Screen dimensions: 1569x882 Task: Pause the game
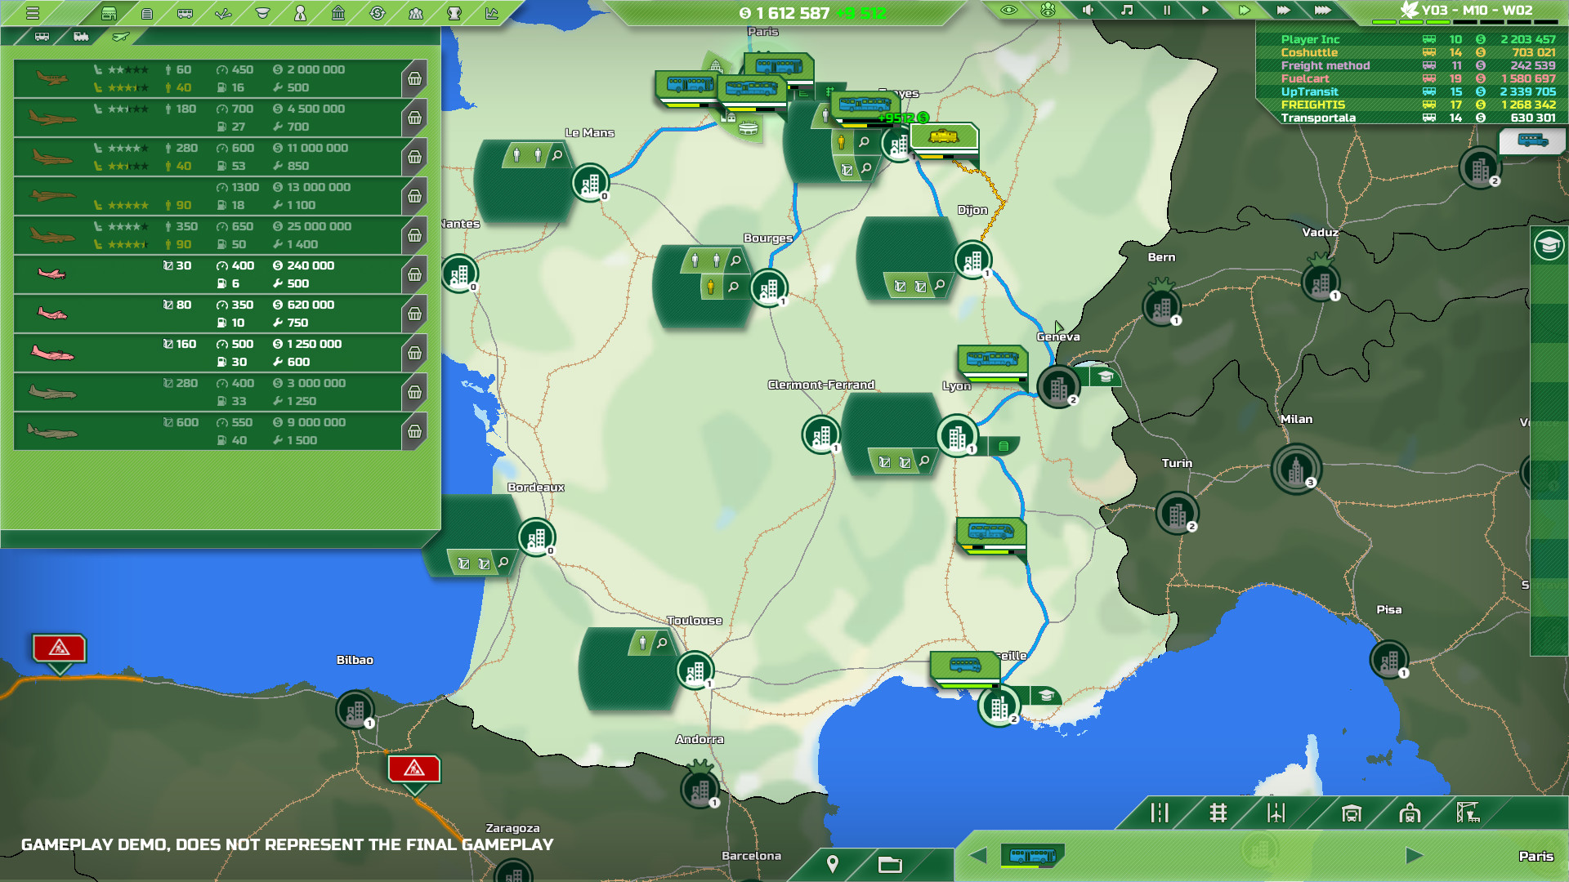point(1167,11)
